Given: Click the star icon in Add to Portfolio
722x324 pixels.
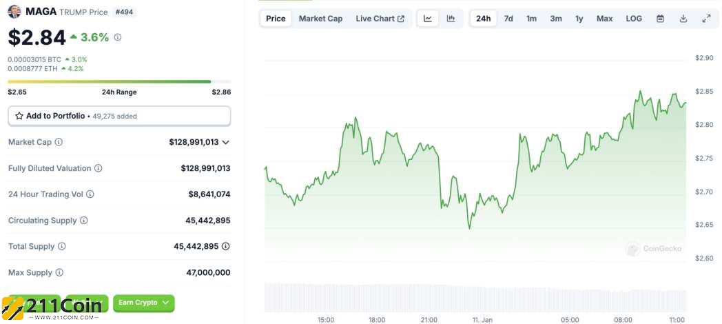Looking at the screenshot, I should (x=19, y=116).
